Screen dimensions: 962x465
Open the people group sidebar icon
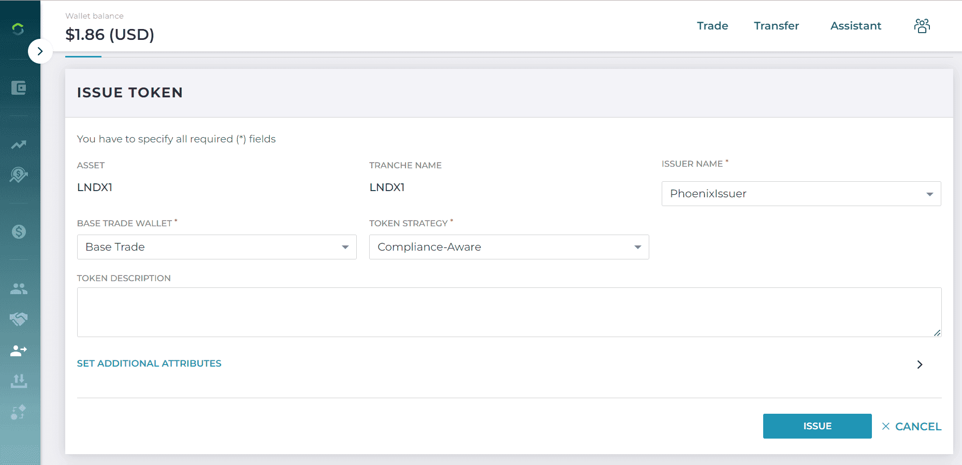click(19, 288)
